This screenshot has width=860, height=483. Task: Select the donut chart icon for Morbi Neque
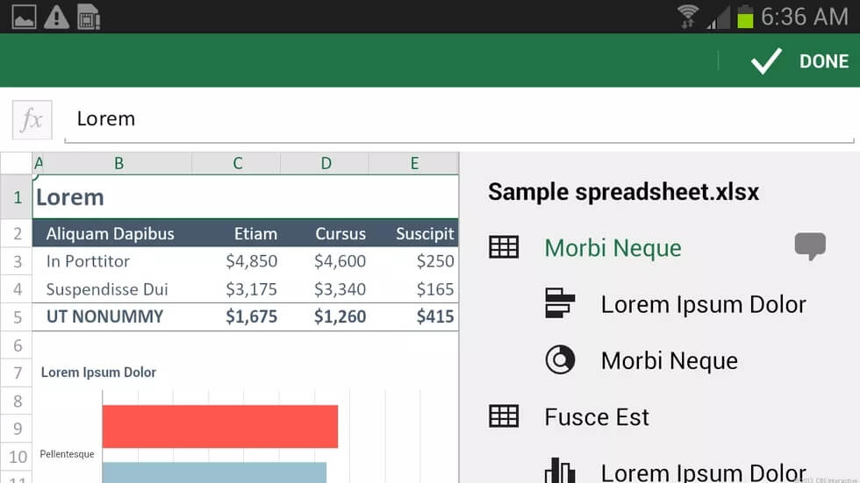[560, 359]
